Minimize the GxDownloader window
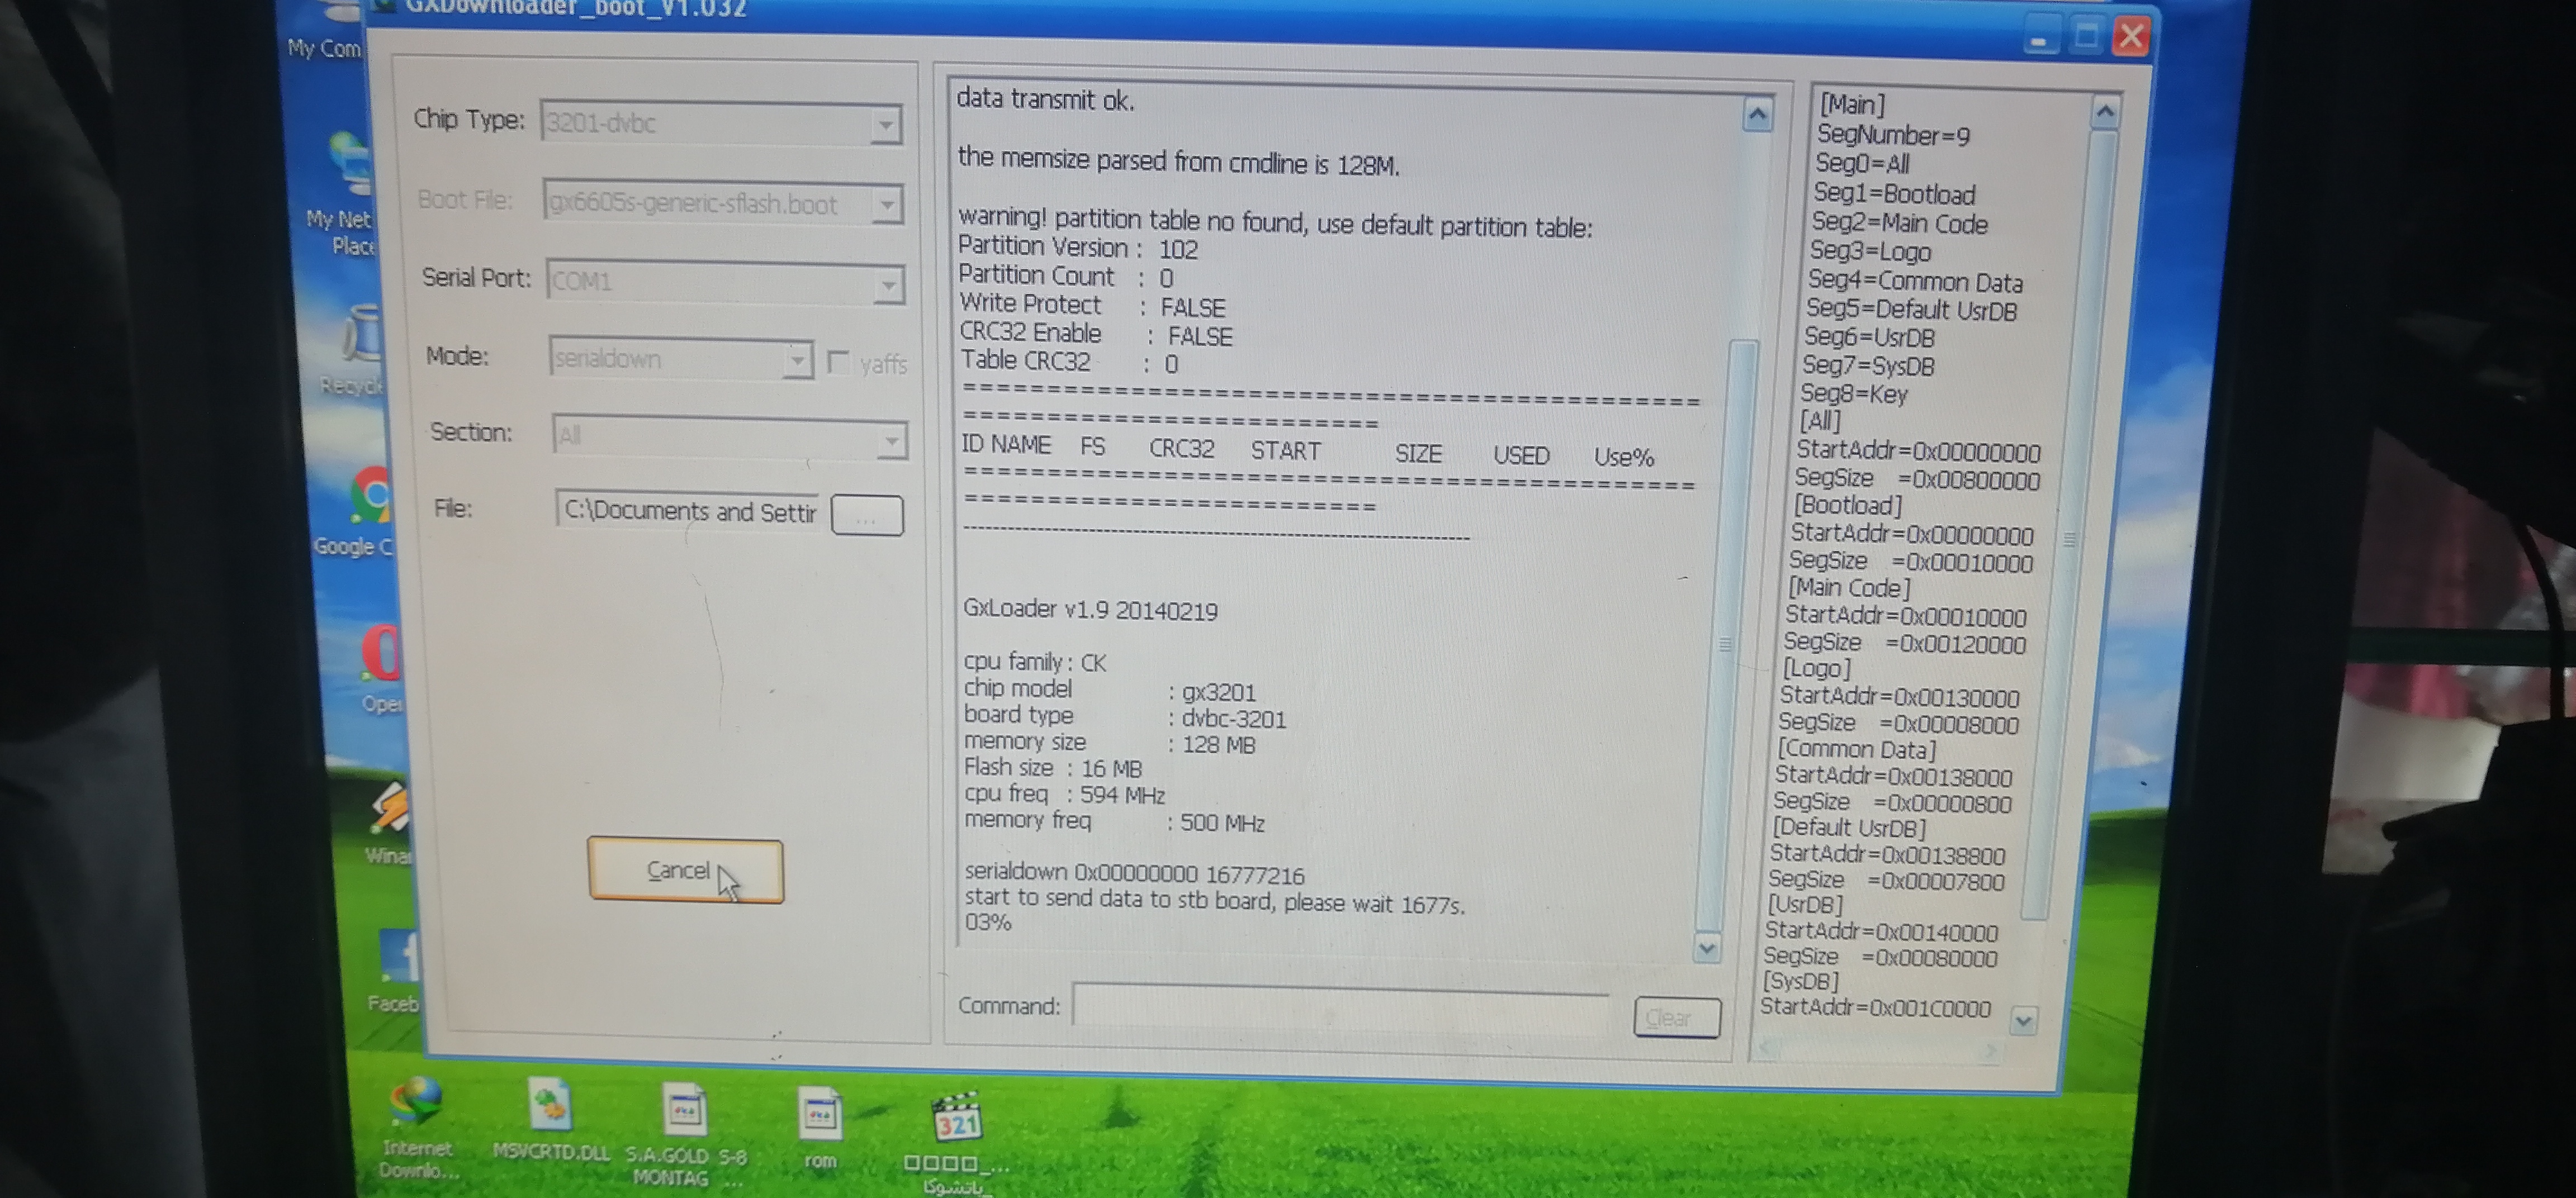2576x1198 pixels. pyautogui.click(x=2040, y=37)
